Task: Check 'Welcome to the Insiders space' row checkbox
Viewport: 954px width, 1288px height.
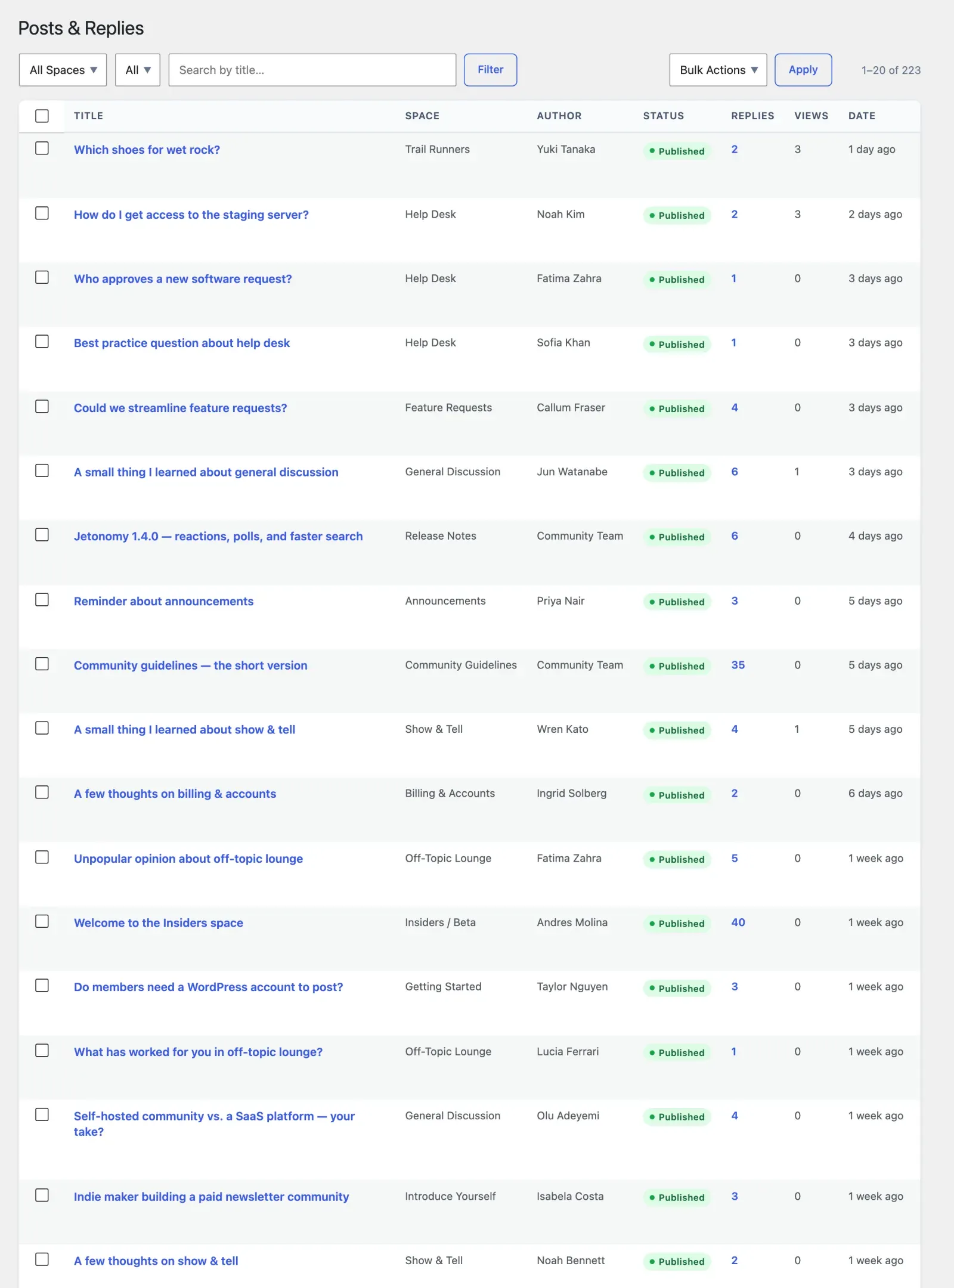Action: pyautogui.click(x=42, y=922)
